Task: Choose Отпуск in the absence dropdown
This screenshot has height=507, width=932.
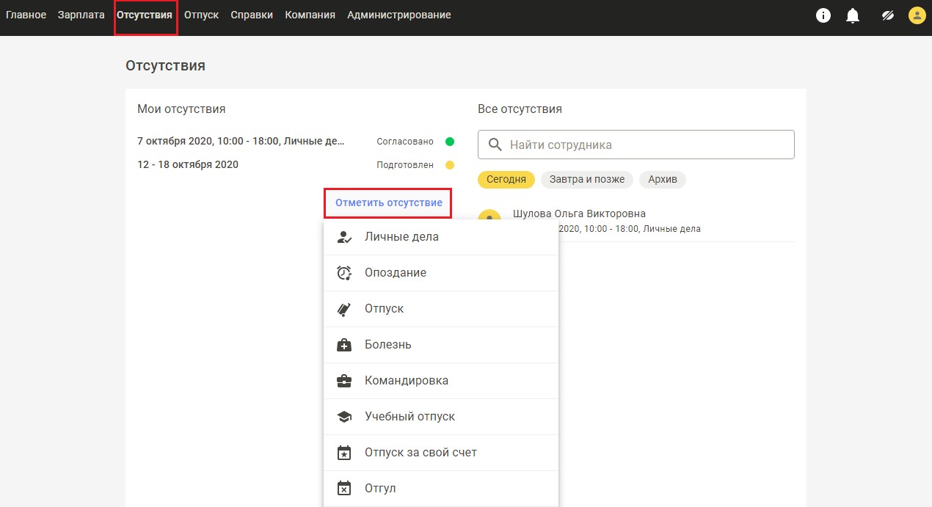Action: pos(441,309)
